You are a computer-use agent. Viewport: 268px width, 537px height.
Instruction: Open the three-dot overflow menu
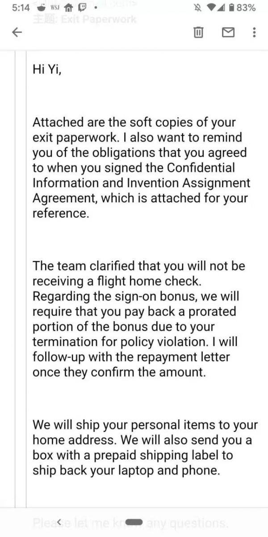point(254,32)
